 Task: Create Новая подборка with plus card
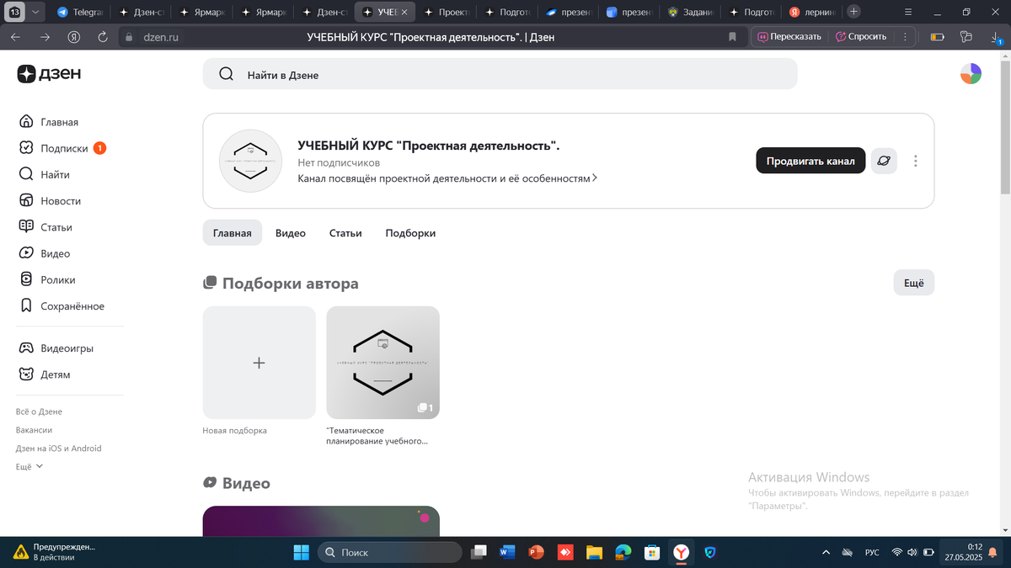click(259, 363)
